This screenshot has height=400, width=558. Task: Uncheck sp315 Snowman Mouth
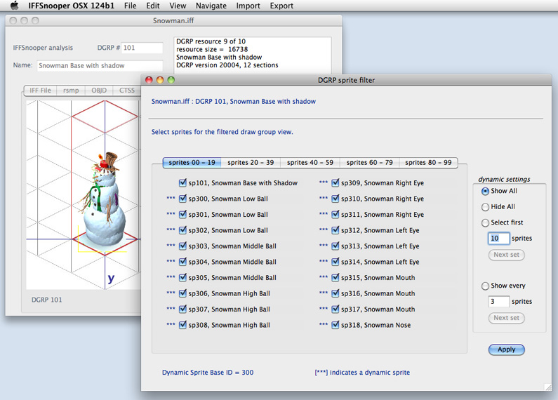pyautogui.click(x=336, y=278)
